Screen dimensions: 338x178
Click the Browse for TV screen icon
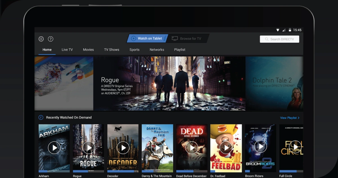coord(175,38)
